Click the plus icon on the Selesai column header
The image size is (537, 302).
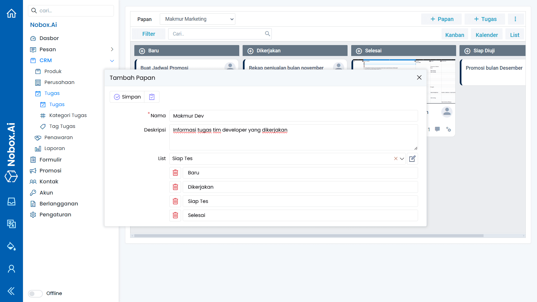pyautogui.click(x=359, y=51)
